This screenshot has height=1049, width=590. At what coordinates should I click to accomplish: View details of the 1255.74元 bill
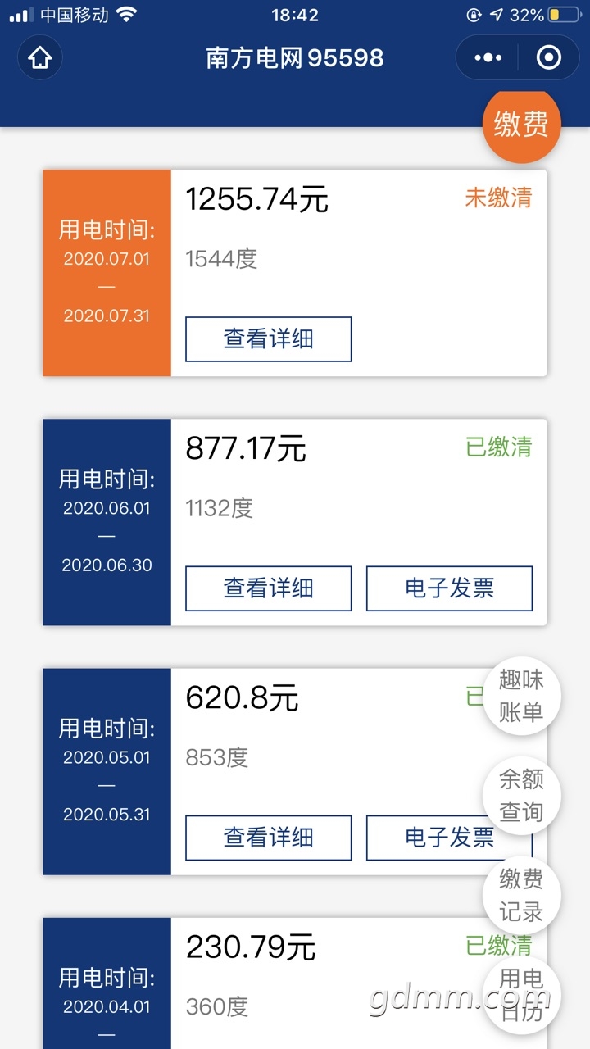coord(269,339)
